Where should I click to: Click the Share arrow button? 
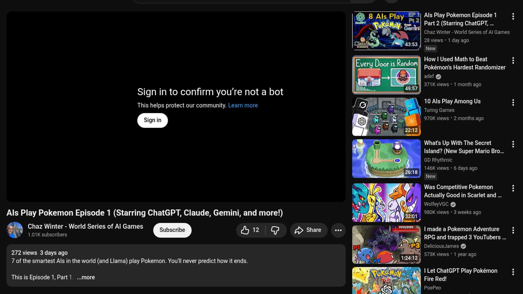[x=308, y=230]
